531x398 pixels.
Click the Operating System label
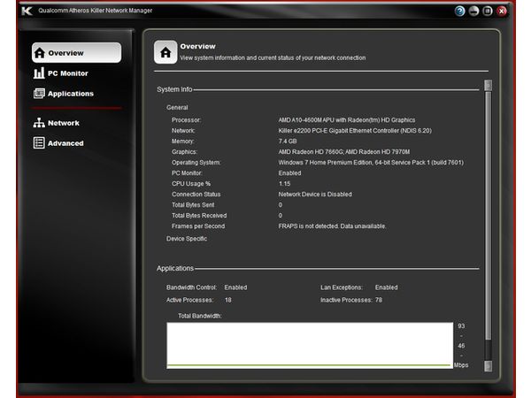196,163
